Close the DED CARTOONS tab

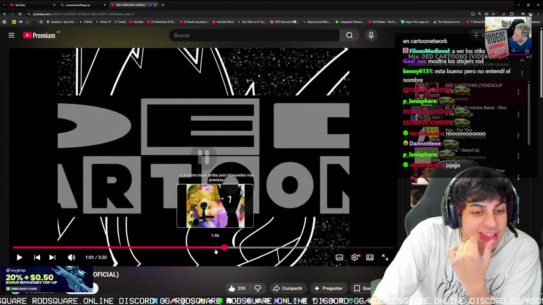point(155,5)
